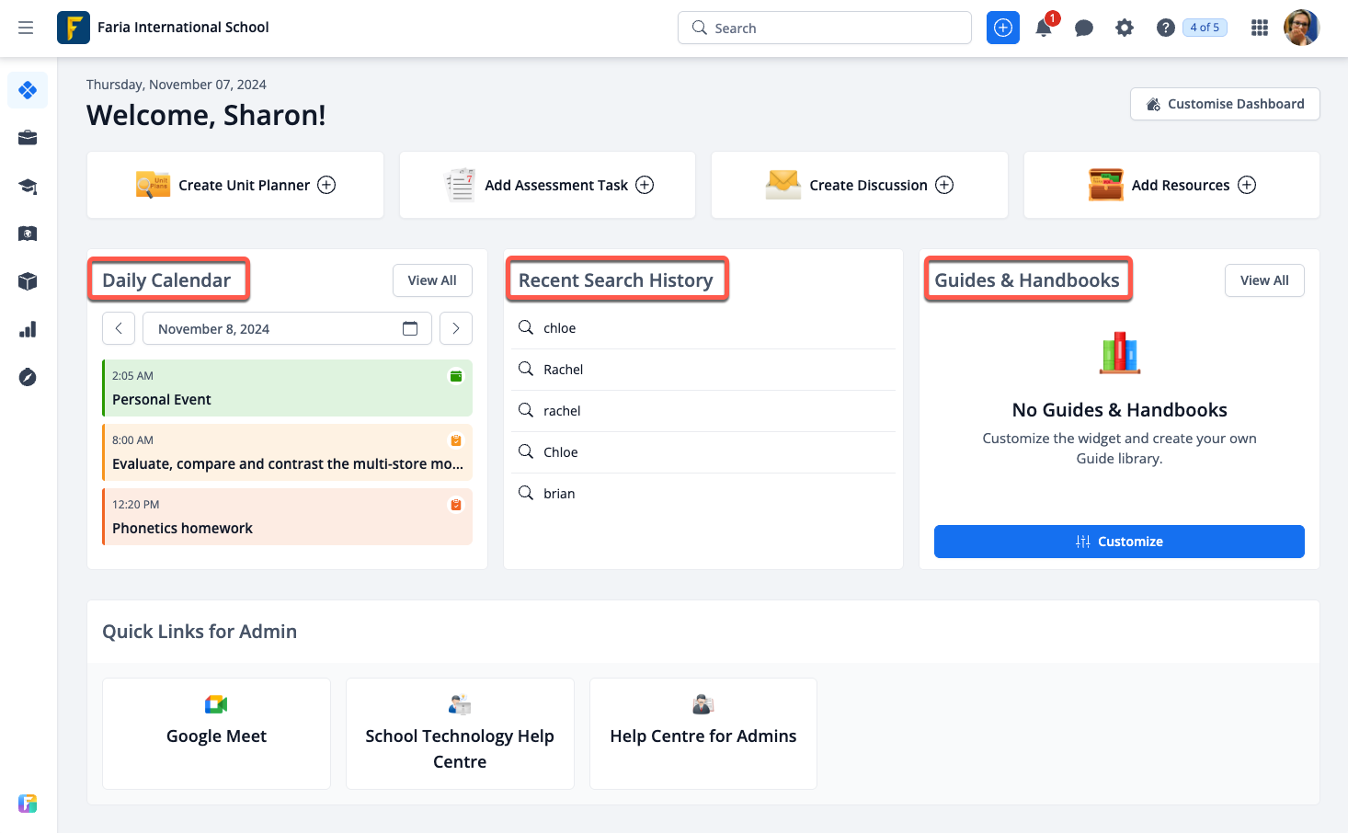Open the notifications bell icon

click(1044, 28)
